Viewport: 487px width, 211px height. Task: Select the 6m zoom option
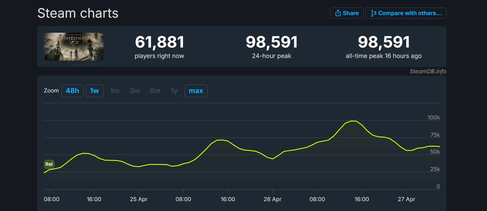(155, 91)
